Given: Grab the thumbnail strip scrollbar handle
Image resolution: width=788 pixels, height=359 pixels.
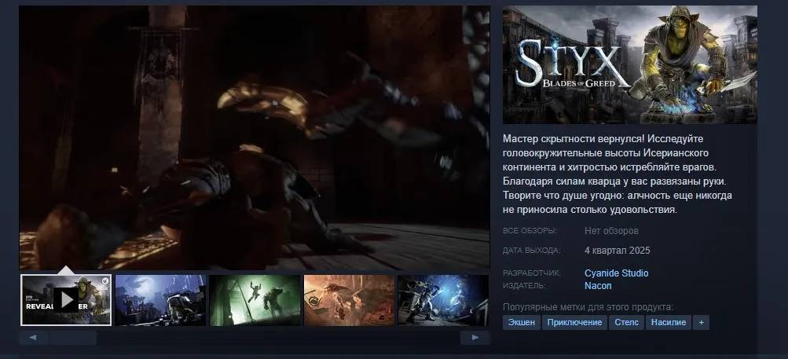Looking at the screenshot, I should pos(73,337).
